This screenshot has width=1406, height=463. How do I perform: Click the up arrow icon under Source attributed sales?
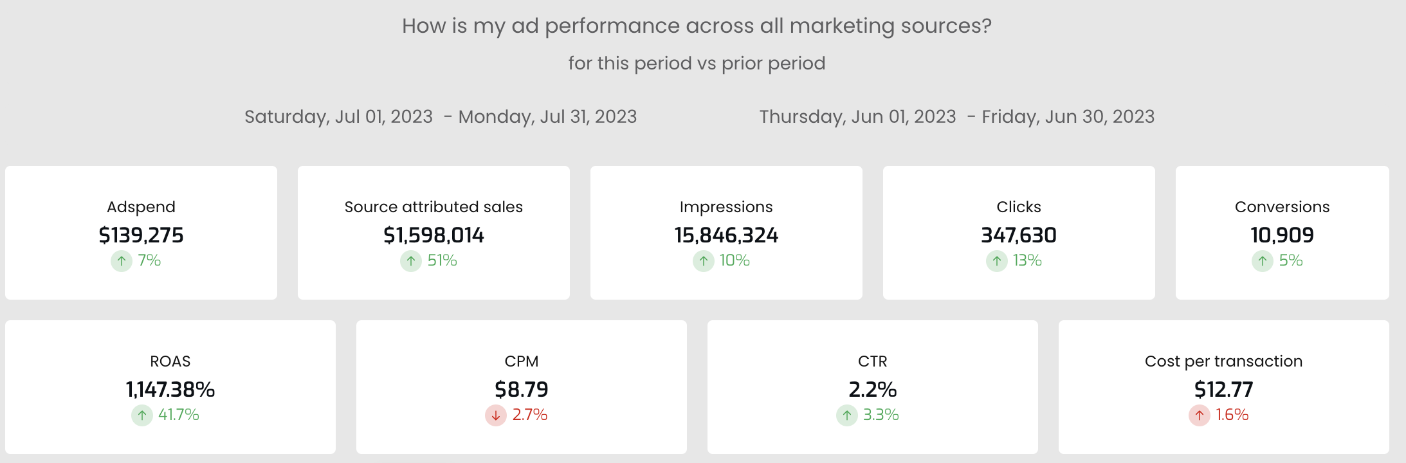coord(411,261)
